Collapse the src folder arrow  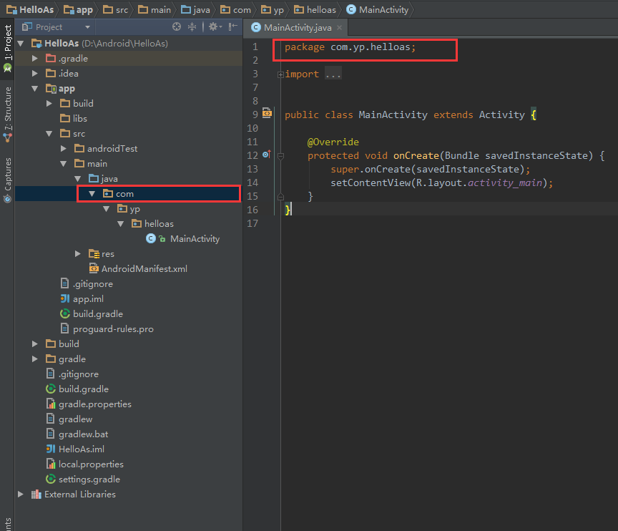[x=49, y=134]
